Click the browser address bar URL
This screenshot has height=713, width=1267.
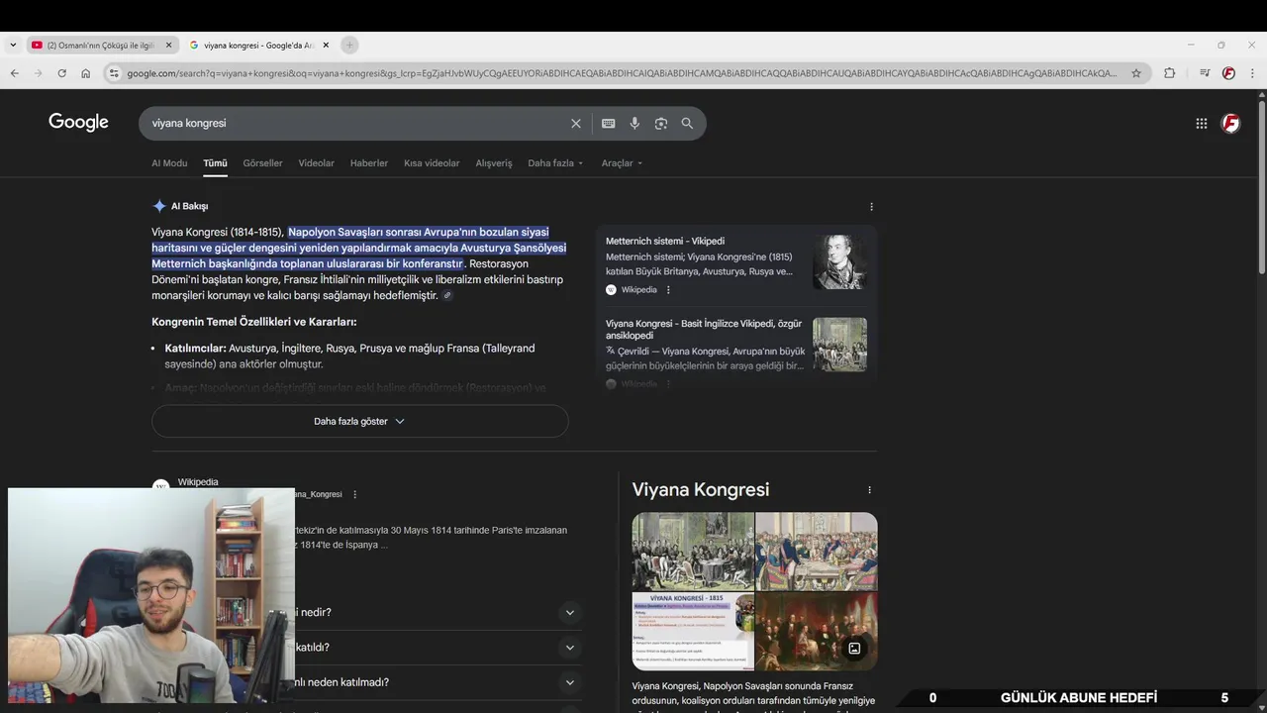pyautogui.click(x=622, y=73)
